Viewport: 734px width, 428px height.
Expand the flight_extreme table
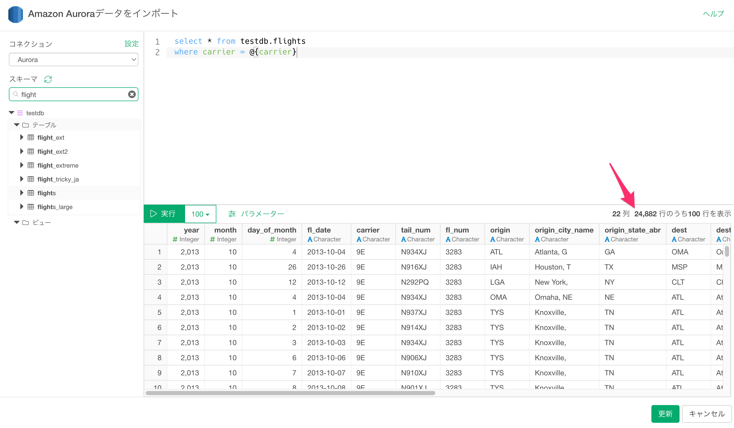[22, 165]
